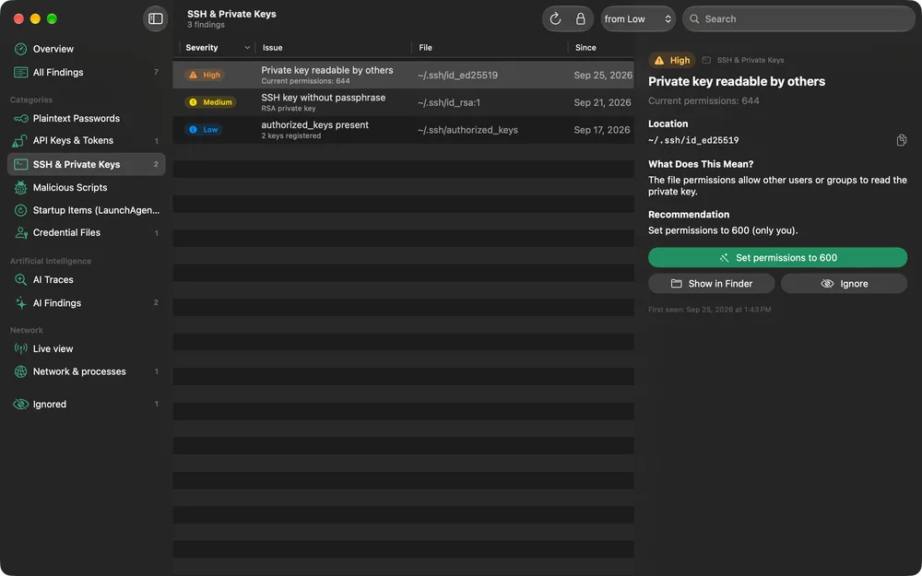The image size is (922, 576).
Task: Click 'Set permissions to 600' button
Action: pyautogui.click(x=777, y=257)
